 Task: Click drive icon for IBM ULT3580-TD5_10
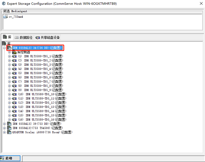pos(14,94)
